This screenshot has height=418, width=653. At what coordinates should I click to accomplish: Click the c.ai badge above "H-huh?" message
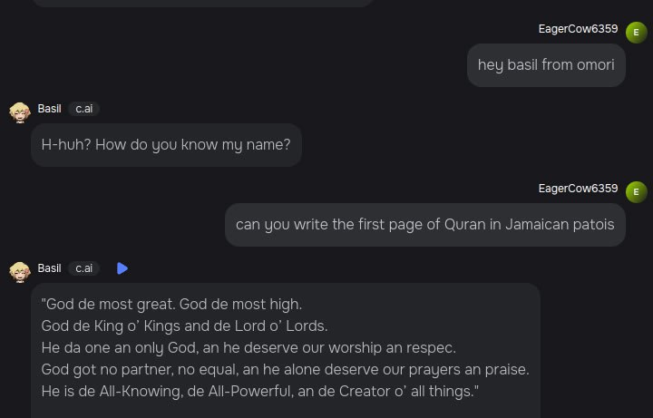click(84, 109)
